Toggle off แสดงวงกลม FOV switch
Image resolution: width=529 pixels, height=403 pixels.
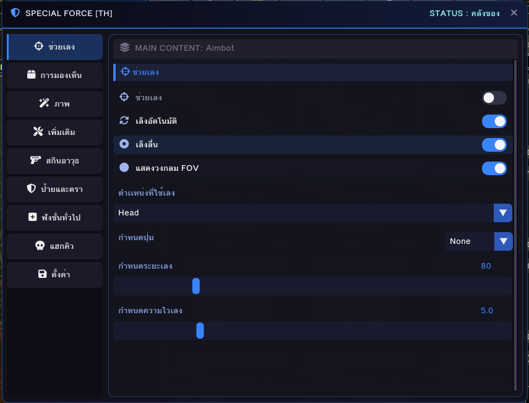494,168
